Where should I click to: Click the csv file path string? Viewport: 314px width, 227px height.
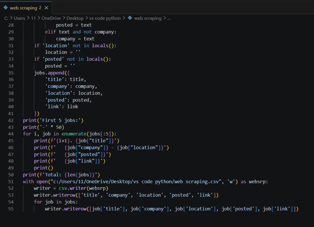coord(136,182)
